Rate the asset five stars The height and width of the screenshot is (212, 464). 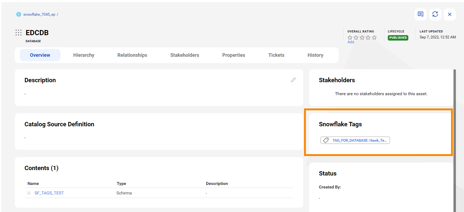[374, 38]
